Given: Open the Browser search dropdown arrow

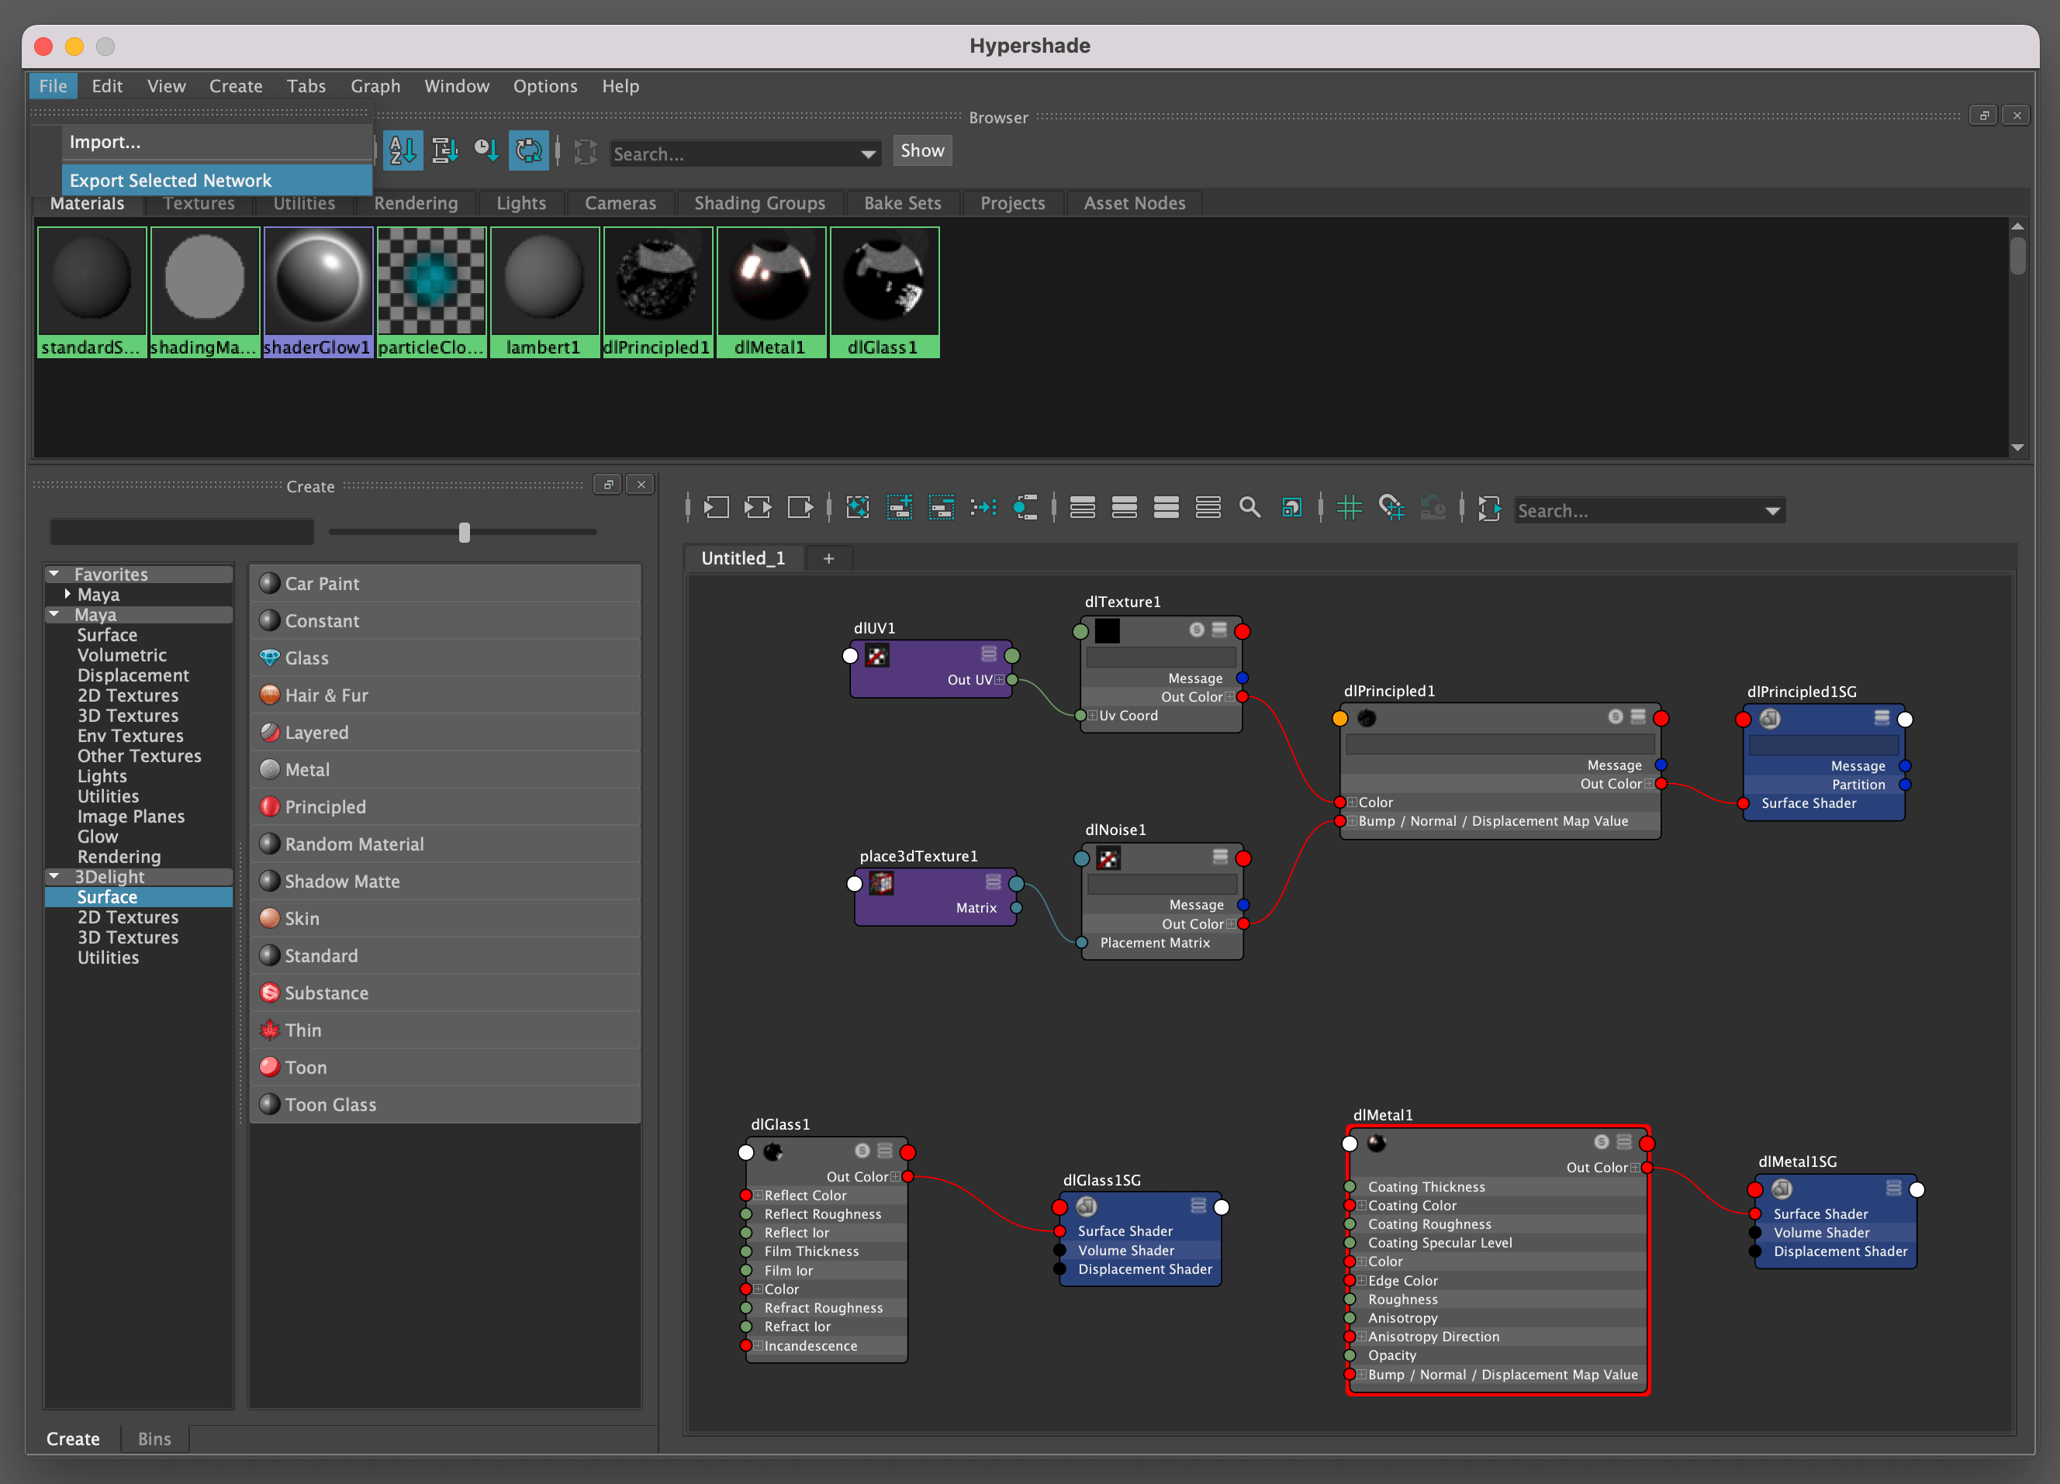Looking at the screenshot, I should pos(869,154).
